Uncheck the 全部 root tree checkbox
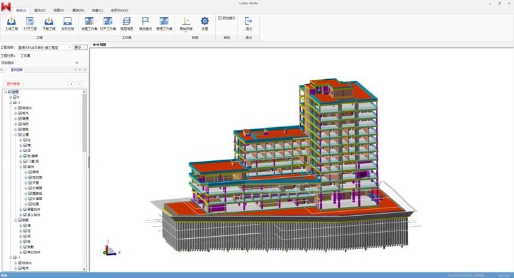 tap(9, 92)
